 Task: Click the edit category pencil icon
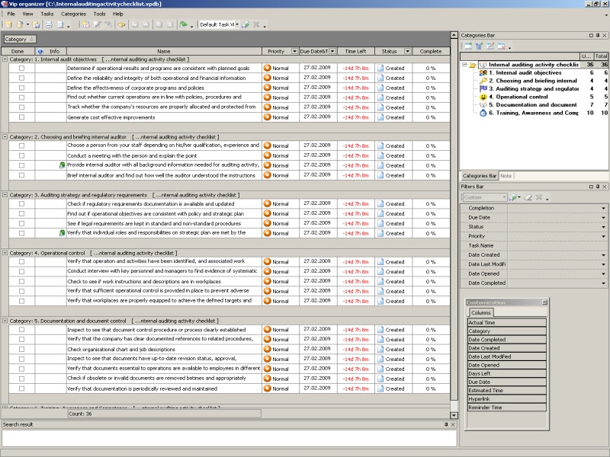[490, 46]
